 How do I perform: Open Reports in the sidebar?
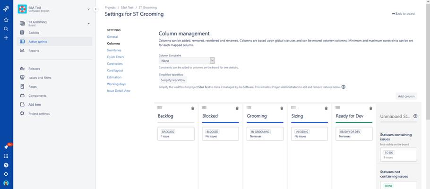(x=54, y=51)
